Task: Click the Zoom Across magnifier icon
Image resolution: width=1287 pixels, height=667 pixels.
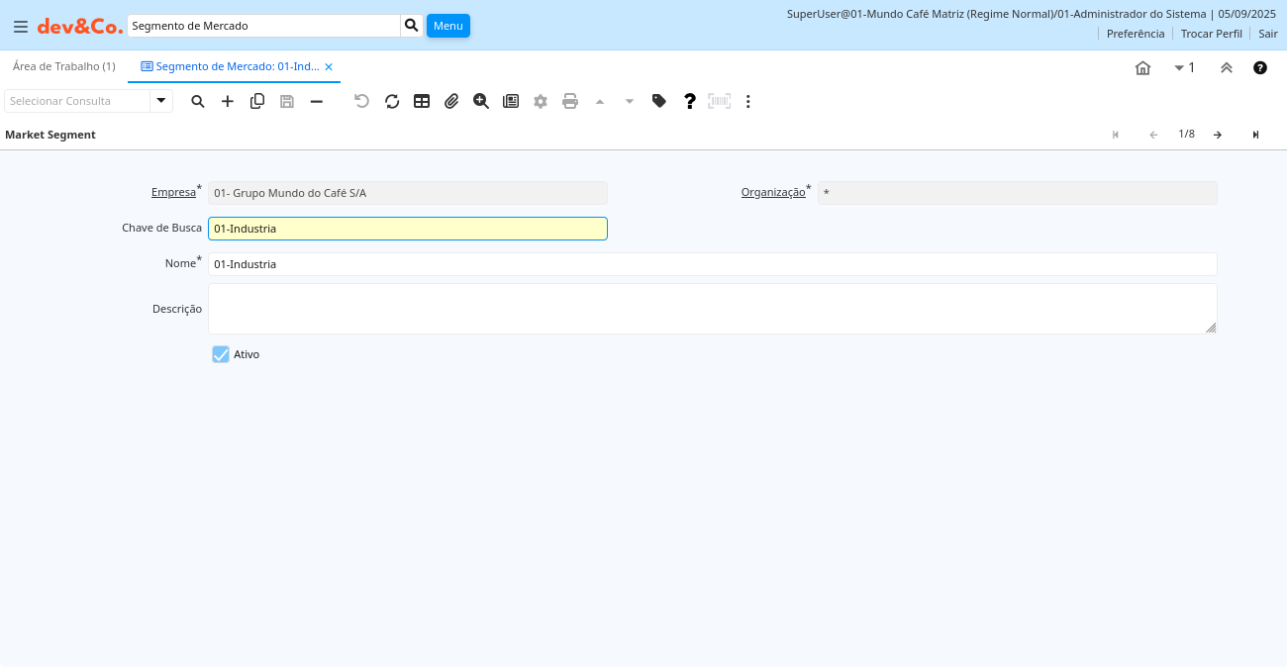Action: tap(481, 101)
